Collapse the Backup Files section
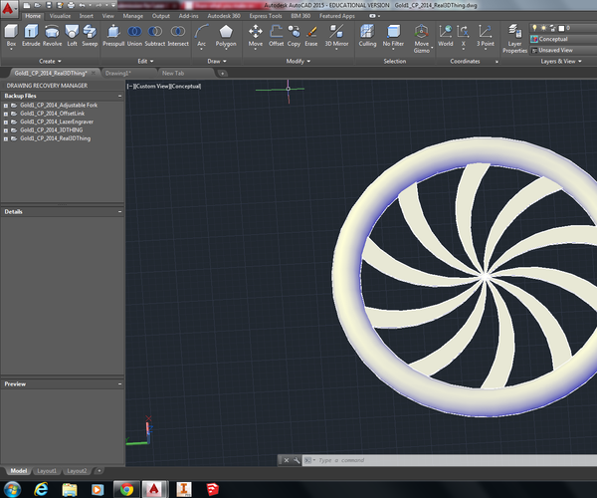597x498 pixels. (x=119, y=97)
